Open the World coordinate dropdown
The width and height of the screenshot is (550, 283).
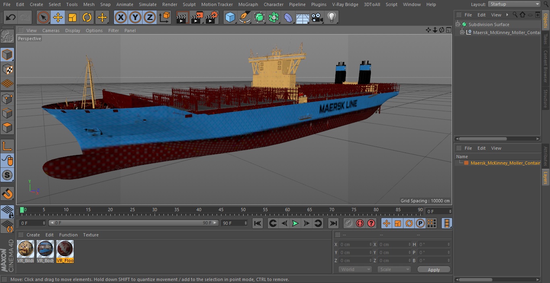(355, 269)
